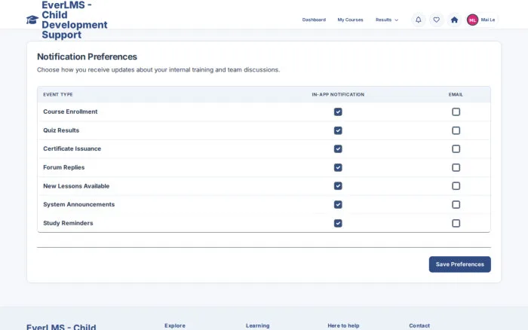This screenshot has width=528, height=330.
Task: Uncheck in-app notification for Study Reminders
Action: click(338, 223)
